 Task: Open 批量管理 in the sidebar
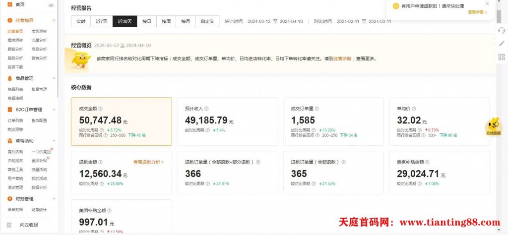pyautogui.click(x=39, y=89)
